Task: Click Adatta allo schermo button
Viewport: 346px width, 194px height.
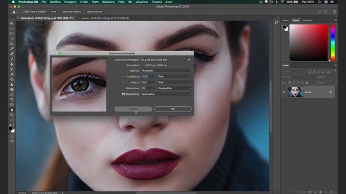Action: coord(71,12)
